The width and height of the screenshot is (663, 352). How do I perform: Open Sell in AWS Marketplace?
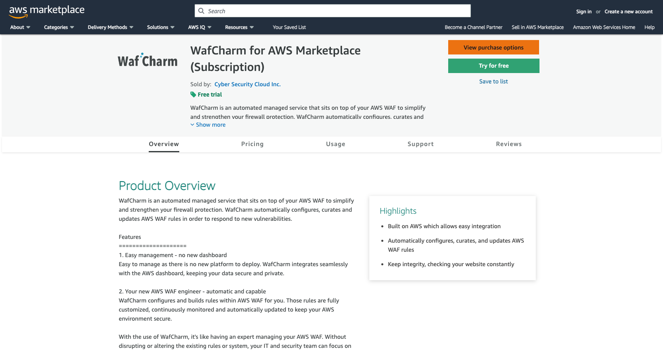point(537,27)
